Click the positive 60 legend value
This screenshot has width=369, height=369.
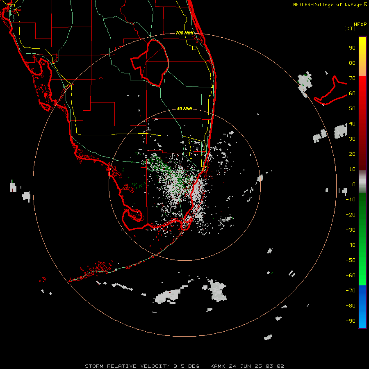pyautogui.click(x=352, y=93)
